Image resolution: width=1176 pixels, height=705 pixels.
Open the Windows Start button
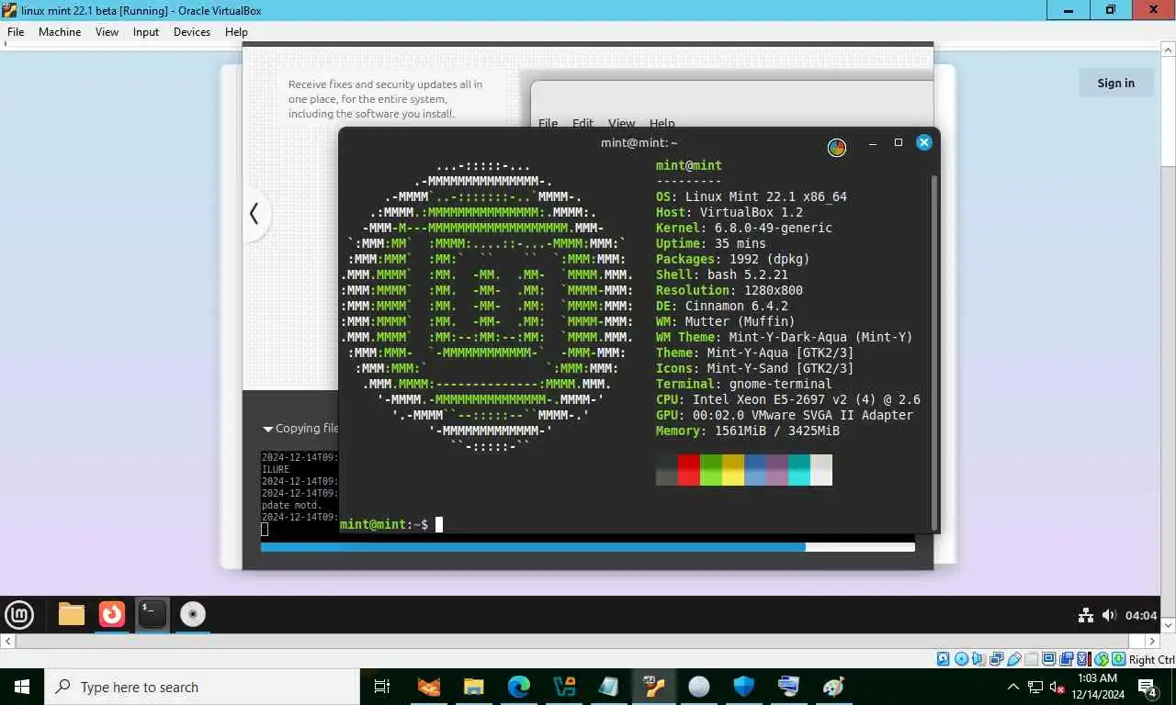(x=22, y=687)
